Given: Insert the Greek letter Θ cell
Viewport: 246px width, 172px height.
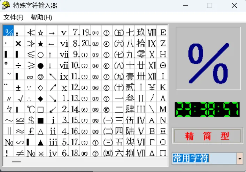Looking at the screenshot, I should [162, 63].
